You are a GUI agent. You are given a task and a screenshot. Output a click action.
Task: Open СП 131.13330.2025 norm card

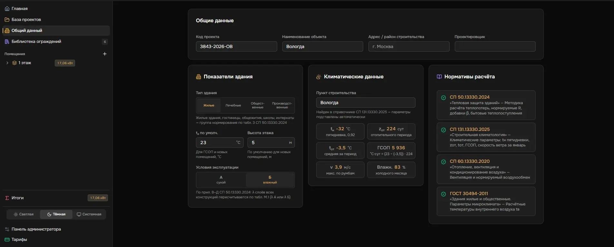486,137
